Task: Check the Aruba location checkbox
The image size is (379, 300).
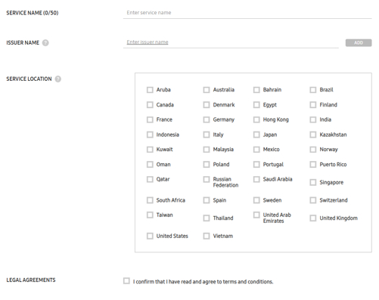Action: [x=150, y=90]
